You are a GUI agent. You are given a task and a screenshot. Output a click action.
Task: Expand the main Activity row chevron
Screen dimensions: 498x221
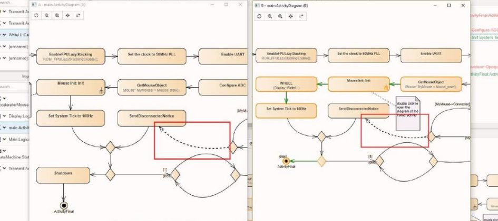pyautogui.click(x=4, y=128)
